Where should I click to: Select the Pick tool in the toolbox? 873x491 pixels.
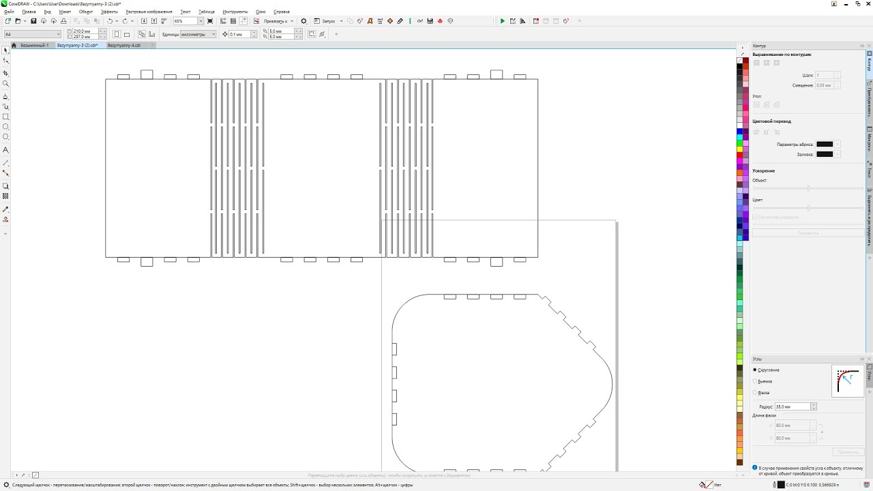(x=6, y=50)
